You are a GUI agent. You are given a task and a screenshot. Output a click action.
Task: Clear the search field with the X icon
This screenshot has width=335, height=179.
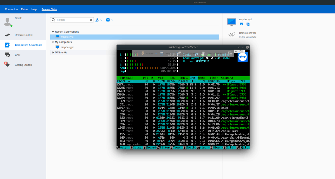coord(91,20)
